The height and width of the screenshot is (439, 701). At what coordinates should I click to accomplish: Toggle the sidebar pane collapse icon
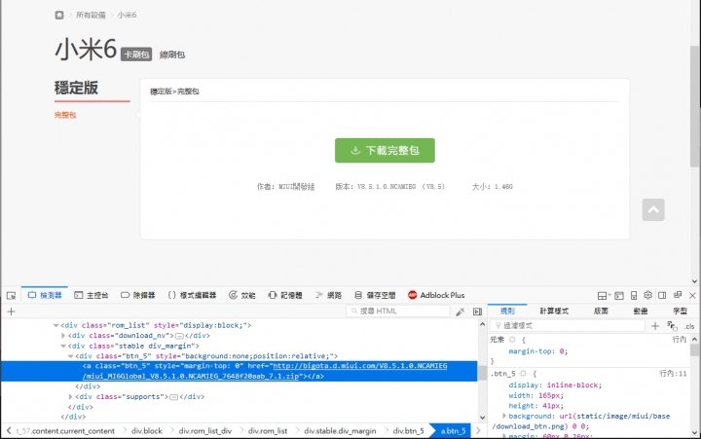pos(477,311)
